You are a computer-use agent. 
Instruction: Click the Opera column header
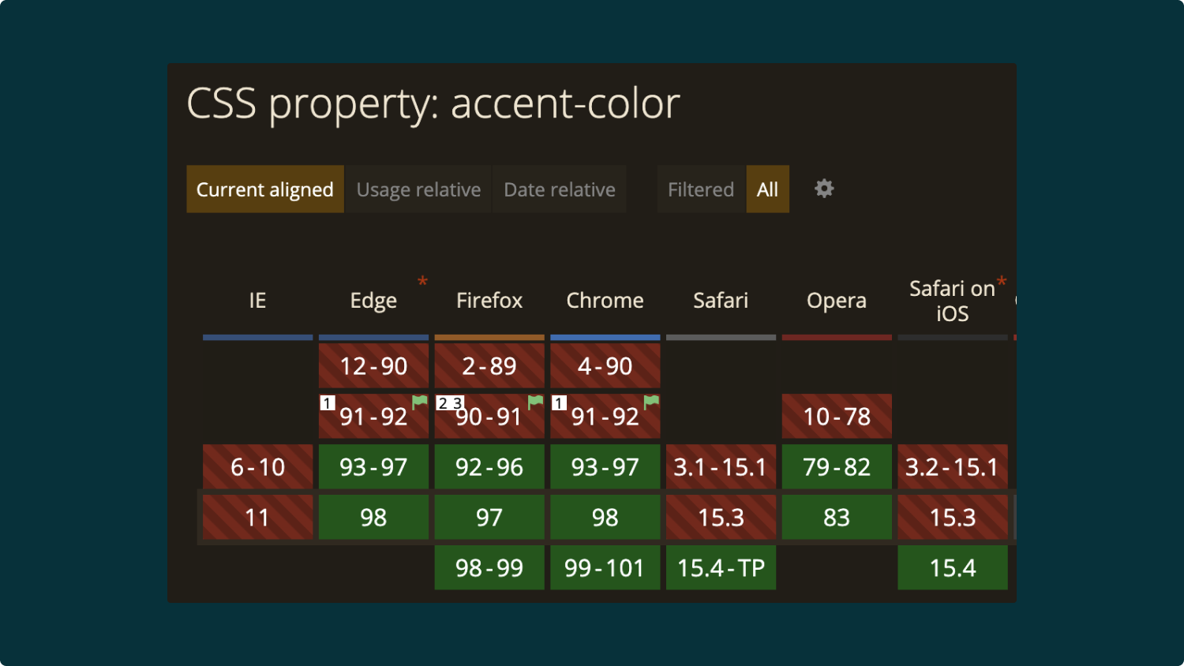pos(837,301)
